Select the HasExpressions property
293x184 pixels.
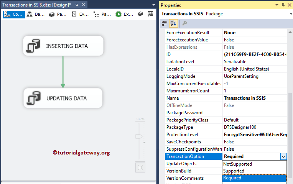point(194,47)
